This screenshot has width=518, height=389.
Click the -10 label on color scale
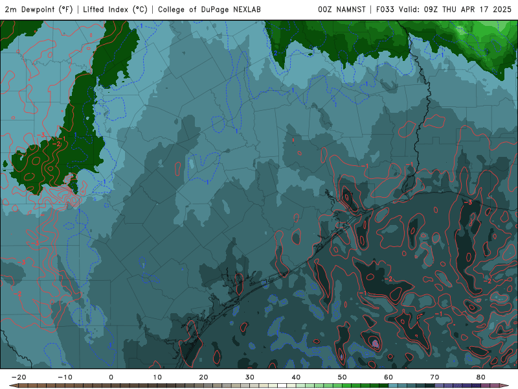(65, 377)
